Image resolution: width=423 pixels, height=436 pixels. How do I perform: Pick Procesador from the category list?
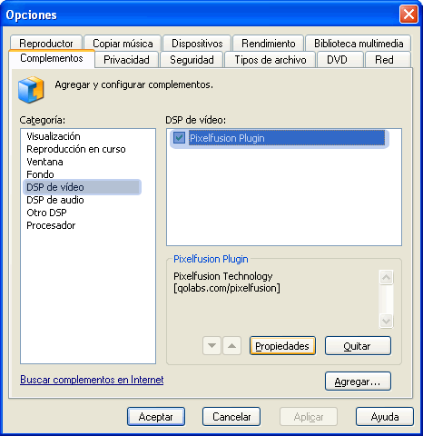coord(51,225)
